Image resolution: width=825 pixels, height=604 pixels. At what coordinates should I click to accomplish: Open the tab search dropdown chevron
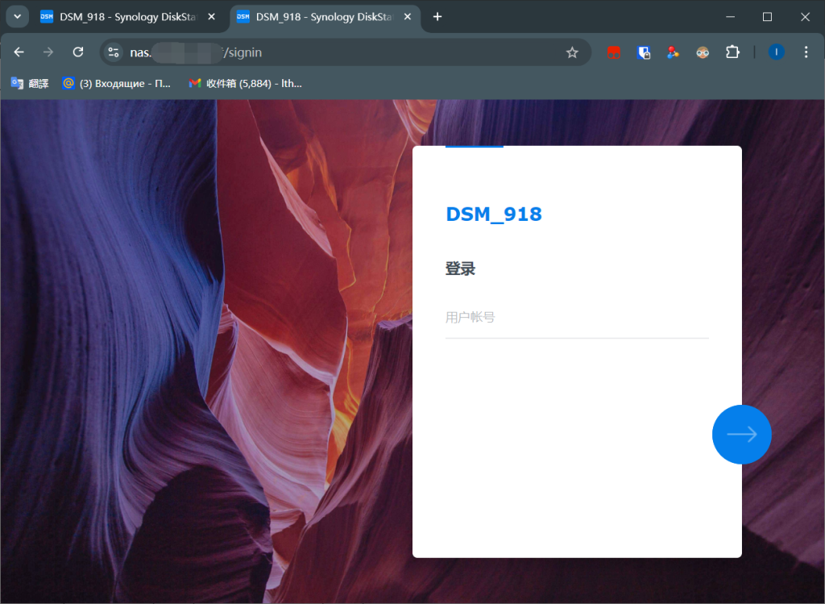17,16
